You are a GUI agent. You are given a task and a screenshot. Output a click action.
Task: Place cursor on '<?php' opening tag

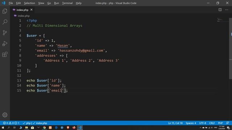click(x=32, y=21)
